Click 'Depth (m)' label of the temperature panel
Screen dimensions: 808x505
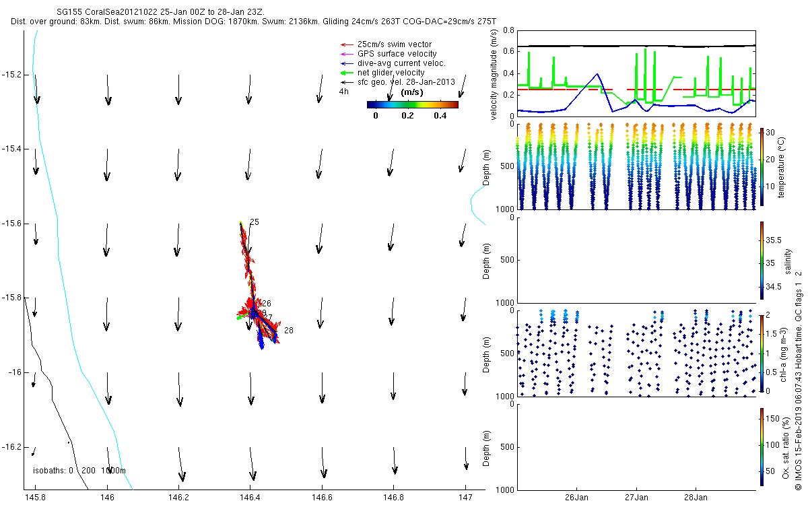486,166
